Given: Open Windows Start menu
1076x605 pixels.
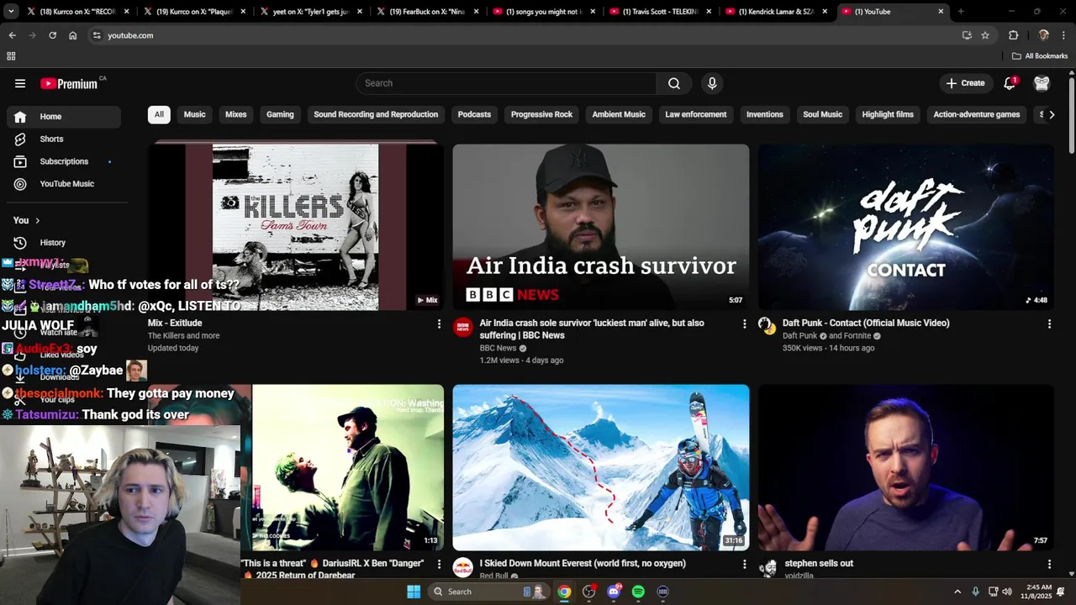Looking at the screenshot, I should tap(414, 592).
